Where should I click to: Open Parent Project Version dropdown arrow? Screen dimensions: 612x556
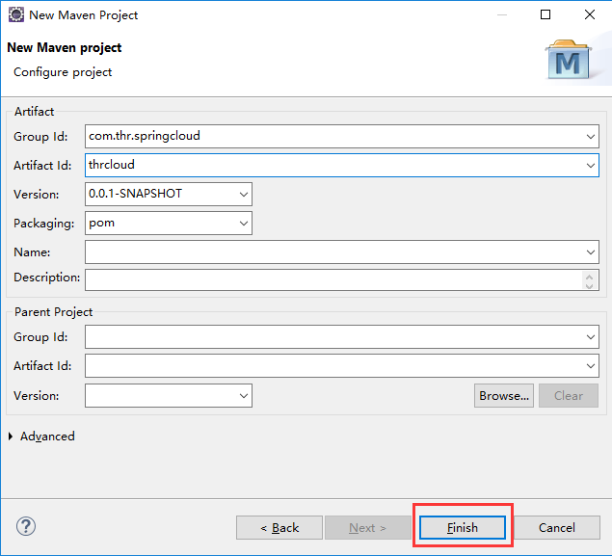coord(244,396)
